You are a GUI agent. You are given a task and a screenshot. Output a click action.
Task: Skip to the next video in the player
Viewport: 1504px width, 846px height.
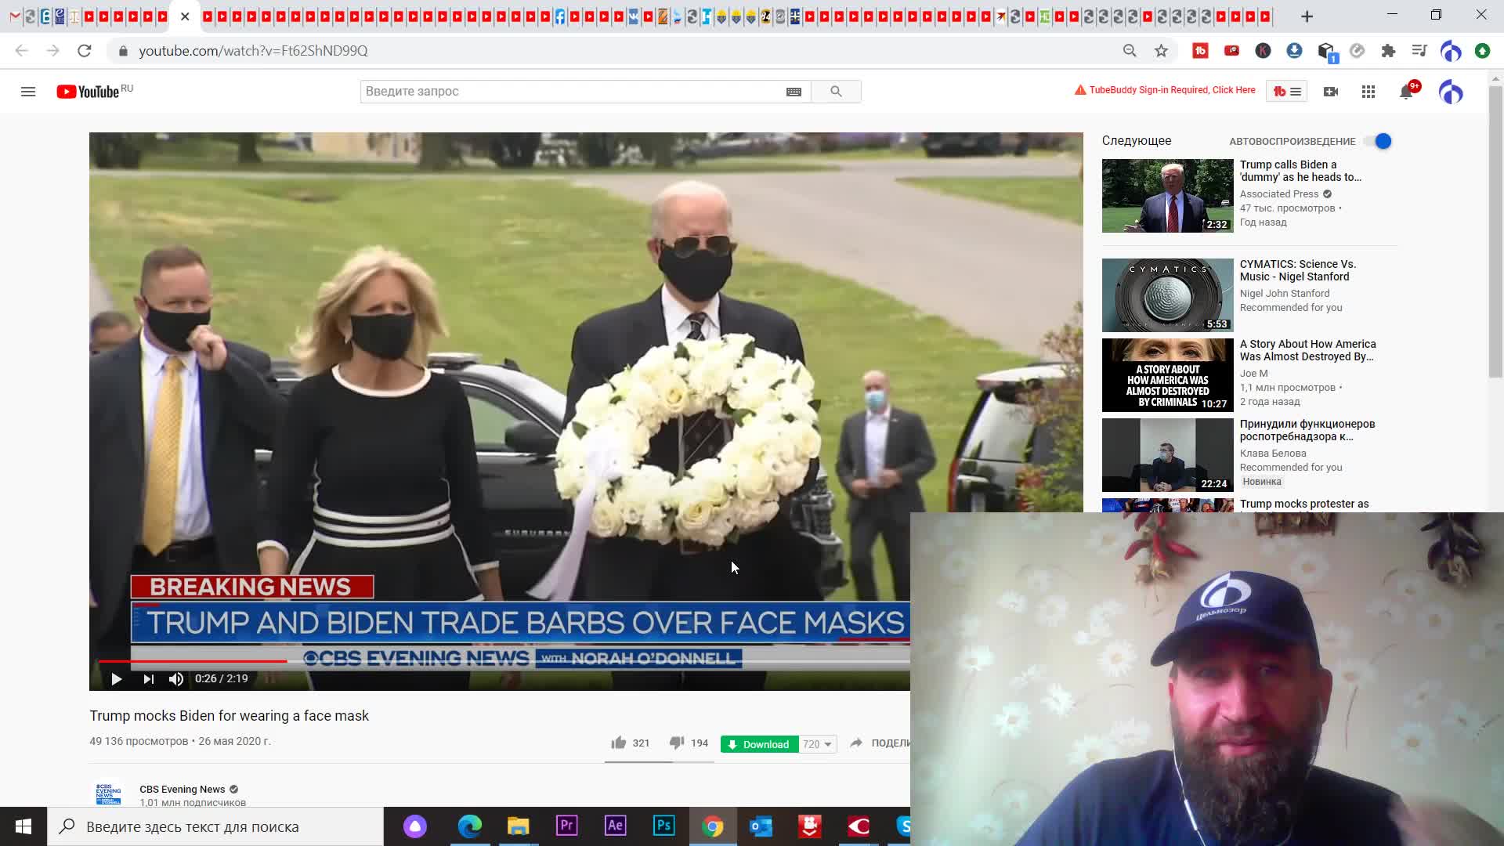pyautogui.click(x=148, y=679)
